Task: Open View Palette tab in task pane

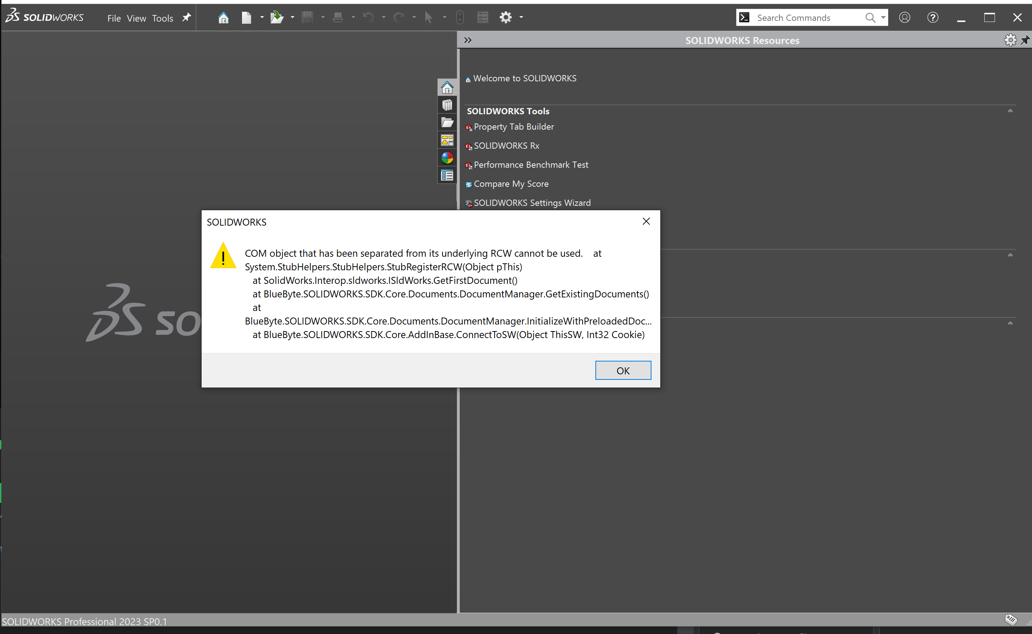Action: [x=447, y=141]
